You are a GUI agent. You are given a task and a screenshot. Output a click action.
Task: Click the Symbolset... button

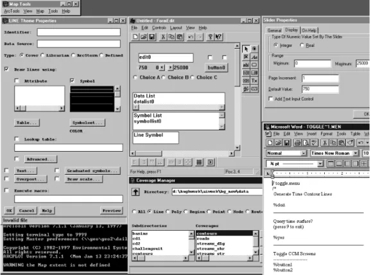(x=87, y=123)
